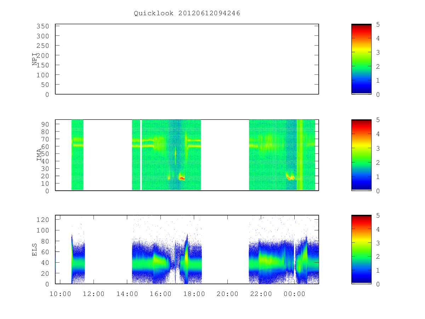Image resolution: width=425 pixels, height=319 pixels.
Task: Click the 12:00 time axis label
Action: pyautogui.click(x=93, y=293)
